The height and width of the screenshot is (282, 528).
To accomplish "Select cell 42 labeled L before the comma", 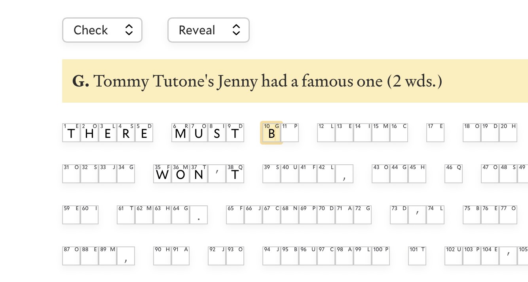I will coord(326,174).
